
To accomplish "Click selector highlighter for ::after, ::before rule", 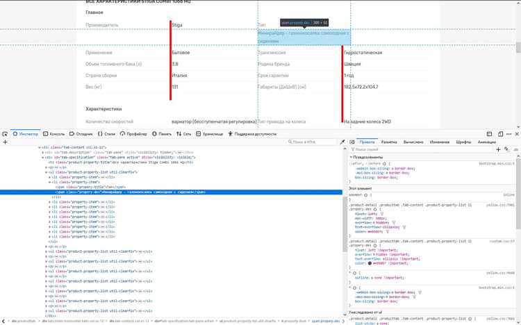I will 384,163.
